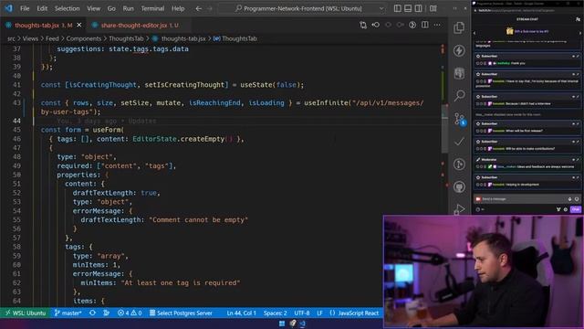Image resolution: width=584 pixels, height=329 pixels.
Task: Click Spaces: 2 indentation setting
Action: 276,313
